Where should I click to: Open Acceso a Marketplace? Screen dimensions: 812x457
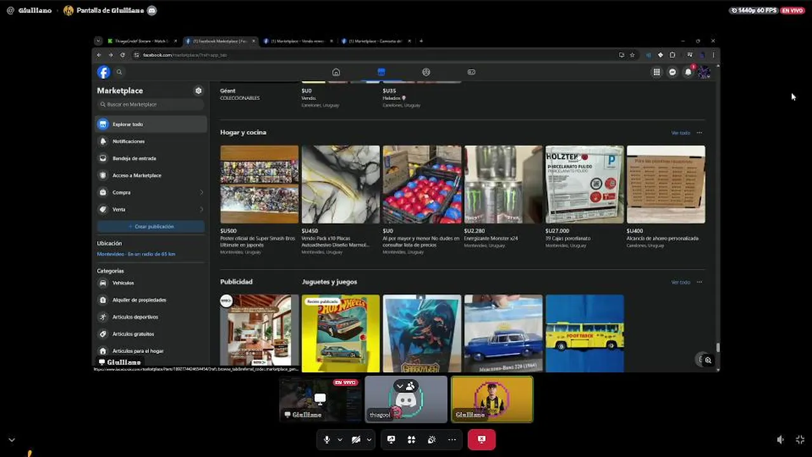tap(151, 175)
